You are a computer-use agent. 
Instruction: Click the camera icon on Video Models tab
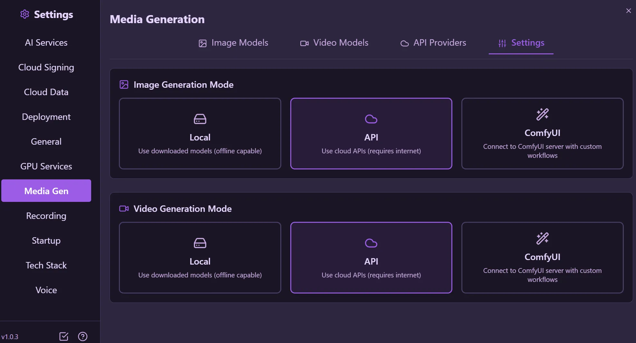click(x=304, y=43)
